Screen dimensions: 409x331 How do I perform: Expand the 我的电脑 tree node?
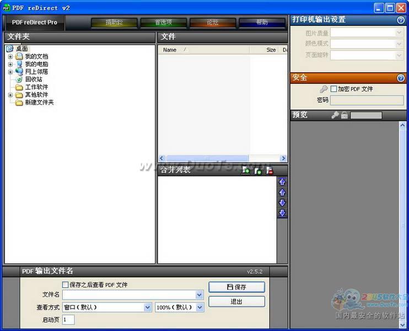click(x=10, y=64)
